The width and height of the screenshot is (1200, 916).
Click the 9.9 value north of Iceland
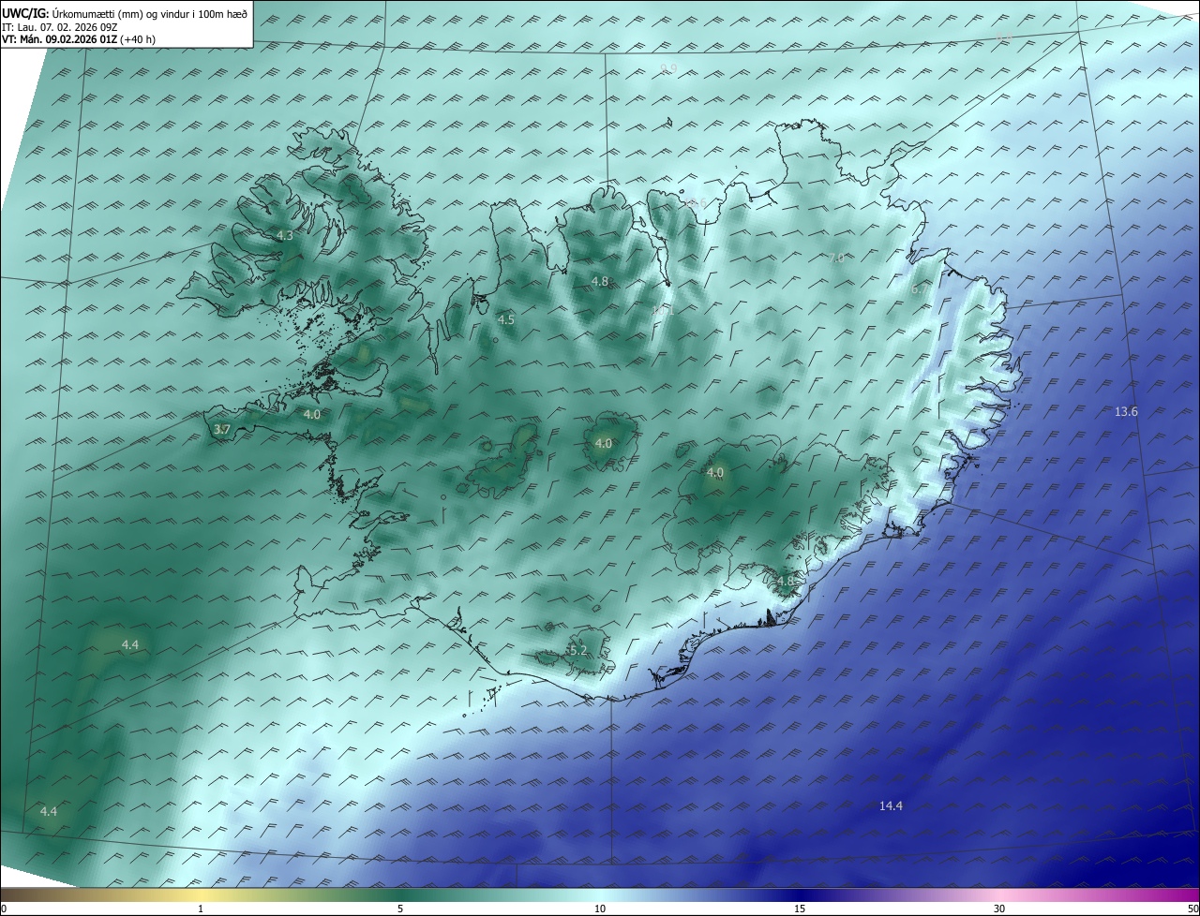click(x=668, y=68)
